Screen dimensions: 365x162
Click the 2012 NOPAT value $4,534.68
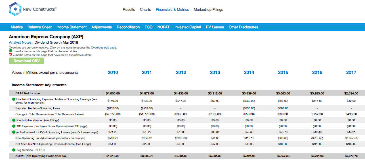point(181,156)
